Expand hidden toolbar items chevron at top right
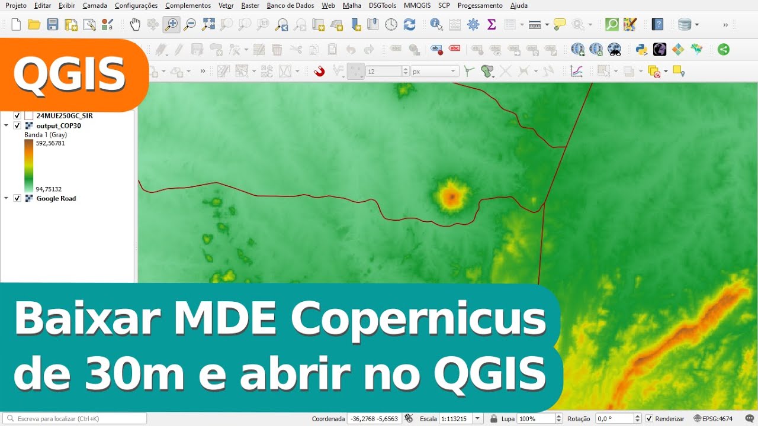 coord(725,25)
